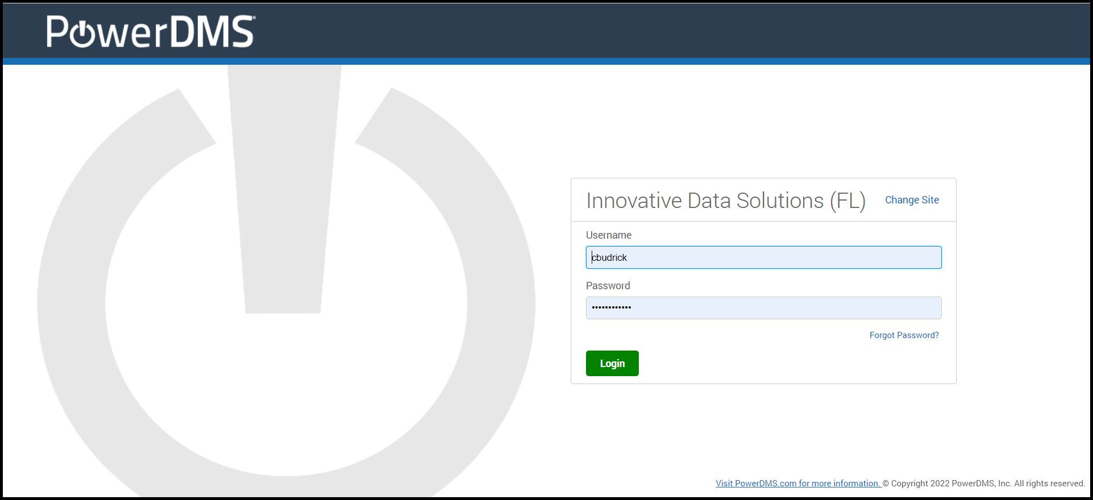The height and width of the screenshot is (500, 1093).
Task: Click the Username label
Action: click(609, 235)
